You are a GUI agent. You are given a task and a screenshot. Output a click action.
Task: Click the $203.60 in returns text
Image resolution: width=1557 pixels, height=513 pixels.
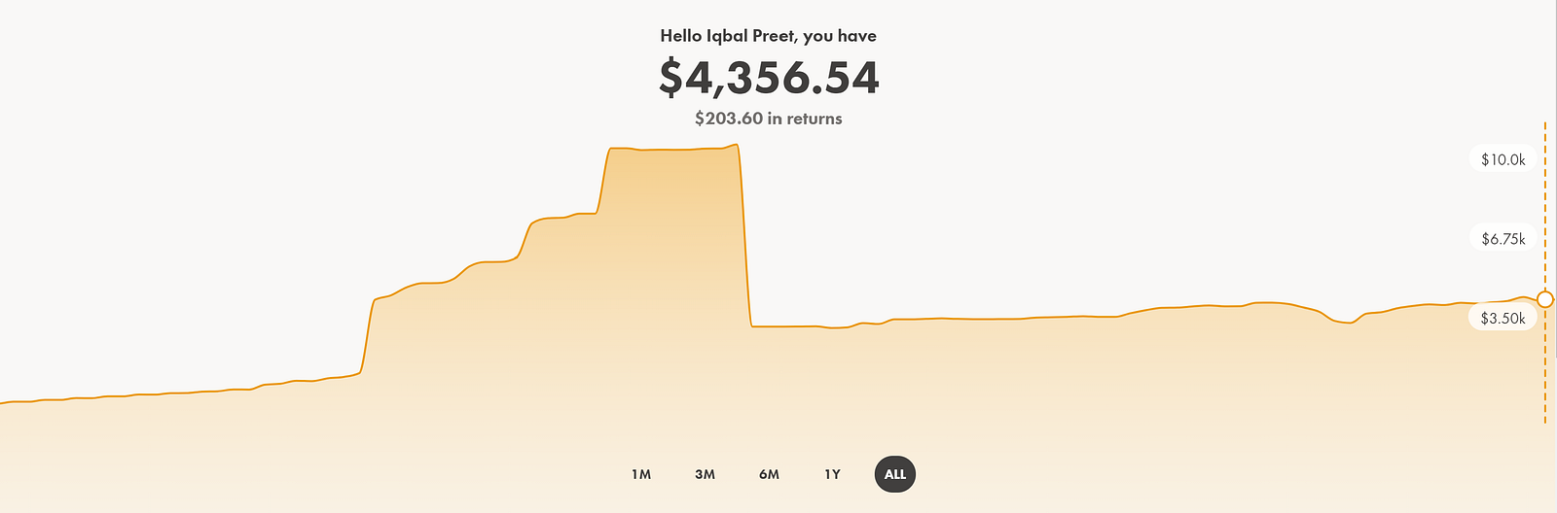pyautogui.click(x=769, y=119)
